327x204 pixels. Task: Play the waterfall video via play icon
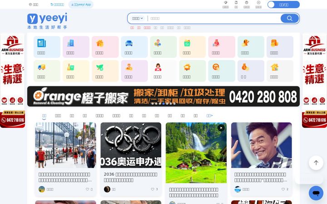[x=221, y=128]
